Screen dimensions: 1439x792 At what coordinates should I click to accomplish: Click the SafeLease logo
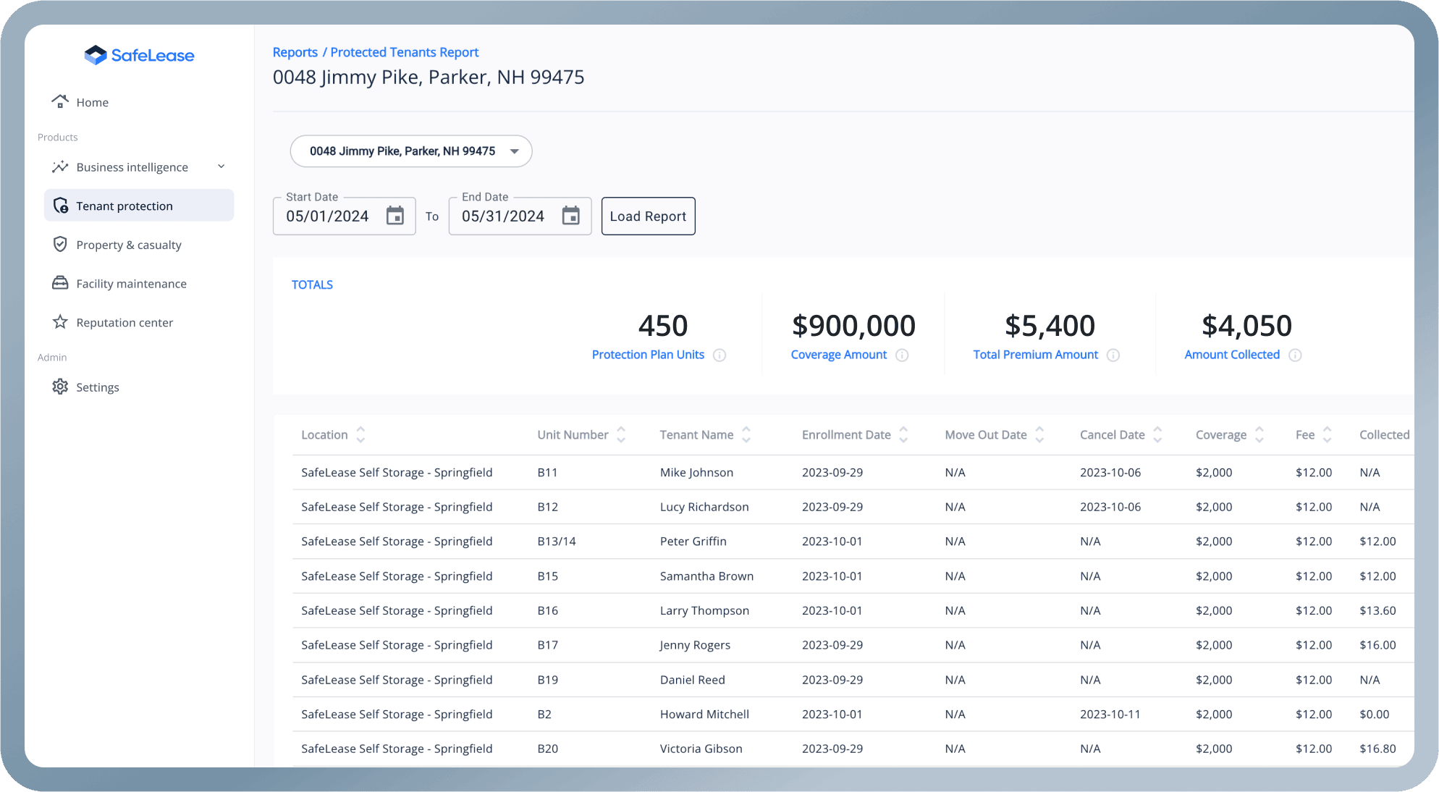click(x=139, y=55)
